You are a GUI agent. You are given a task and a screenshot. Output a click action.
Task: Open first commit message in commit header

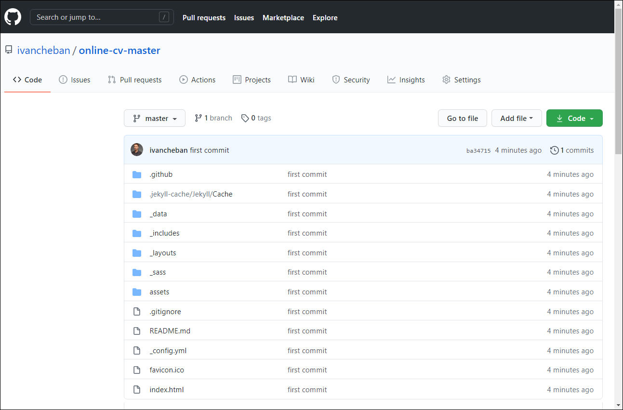pos(210,150)
